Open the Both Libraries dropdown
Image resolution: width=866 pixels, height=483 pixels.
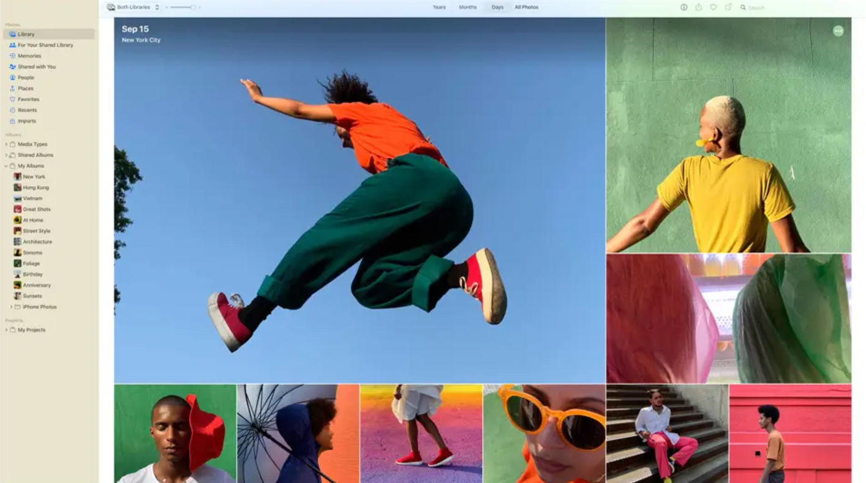pyautogui.click(x=133, y=7)
